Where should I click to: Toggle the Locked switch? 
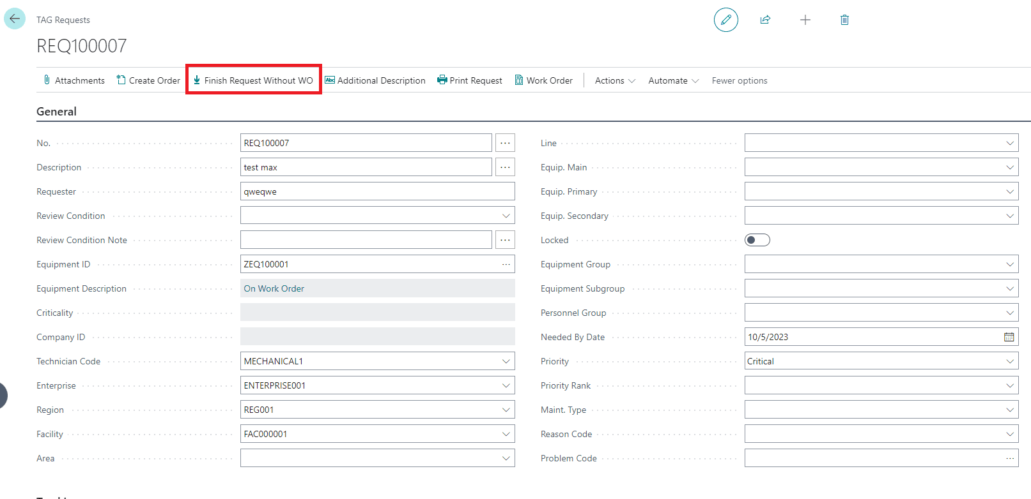pos(757,240)
